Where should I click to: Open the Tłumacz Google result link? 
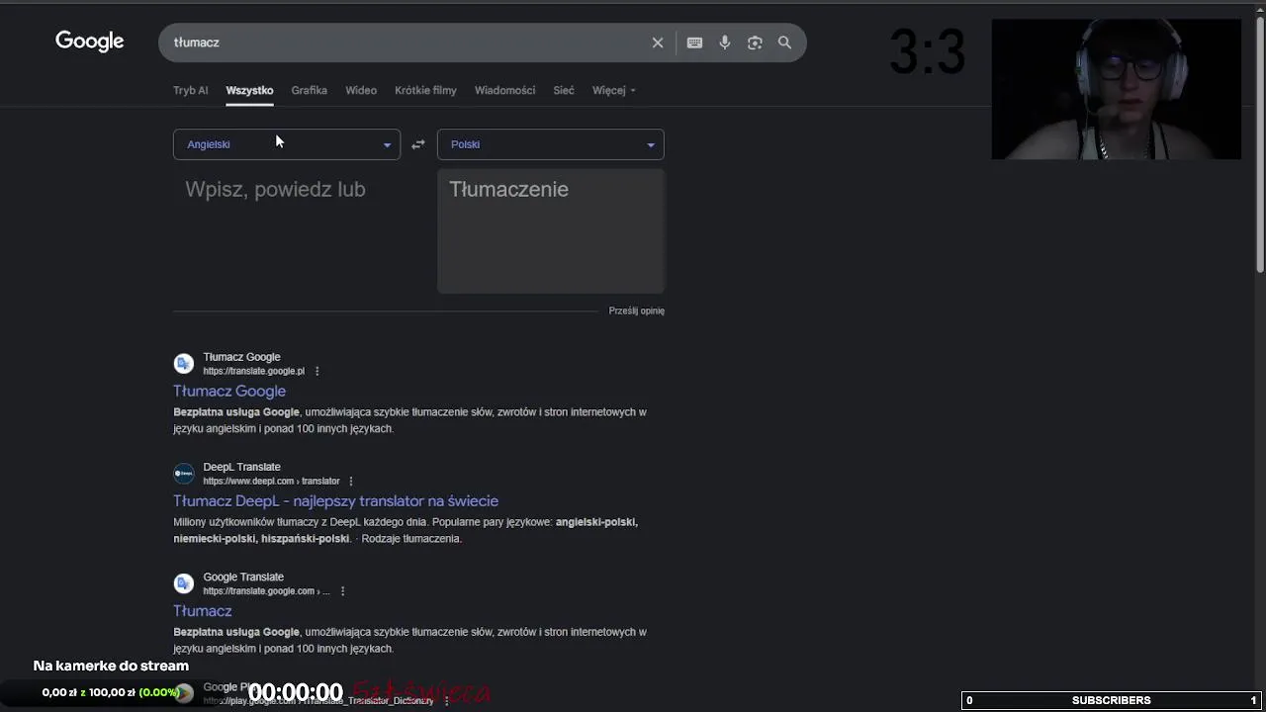229,391
